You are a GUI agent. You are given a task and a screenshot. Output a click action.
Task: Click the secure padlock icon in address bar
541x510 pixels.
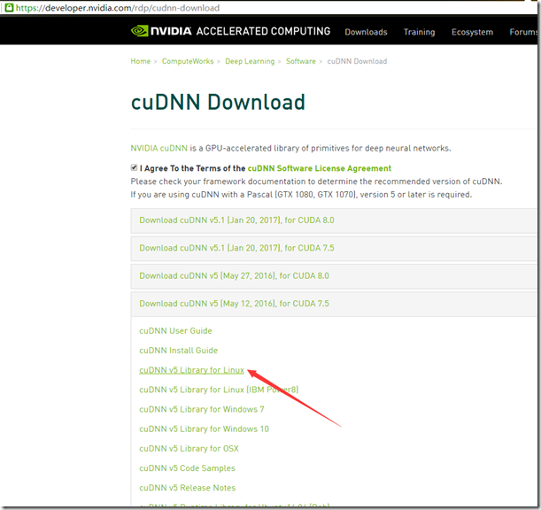coord(10,7)
